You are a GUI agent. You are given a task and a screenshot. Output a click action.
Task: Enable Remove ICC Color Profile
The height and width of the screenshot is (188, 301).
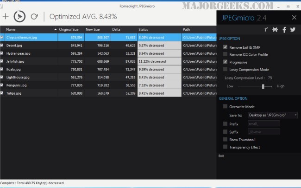225,54
